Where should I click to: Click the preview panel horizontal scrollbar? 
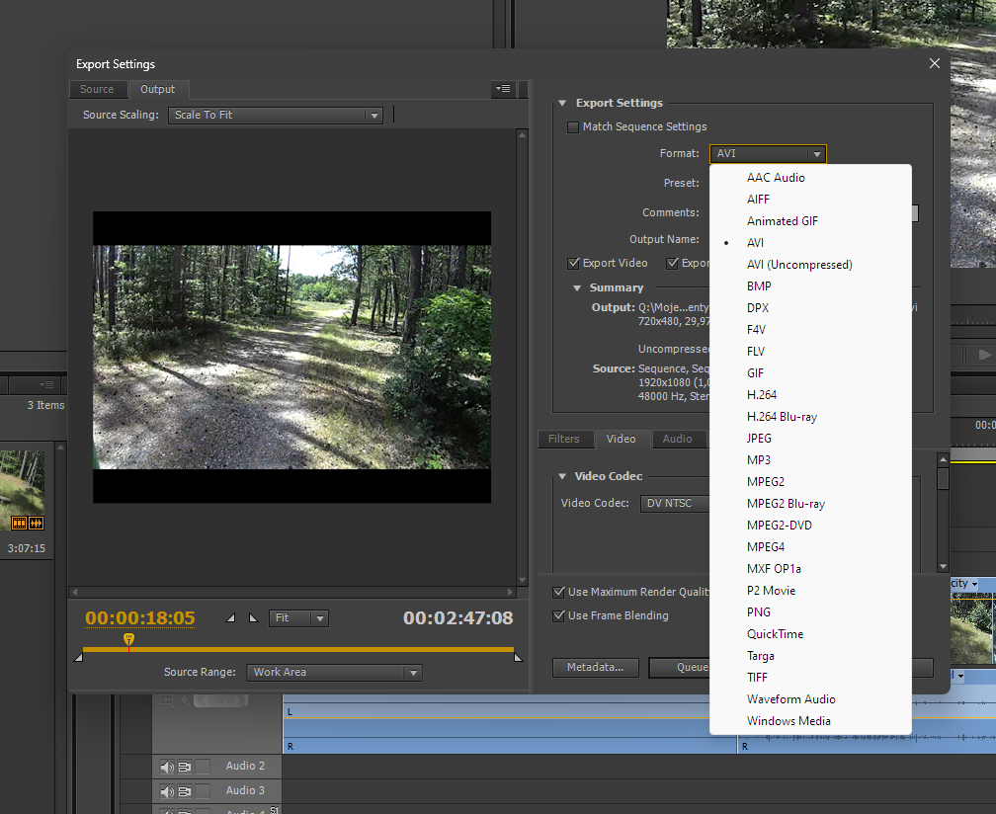[x=292, y=592]
